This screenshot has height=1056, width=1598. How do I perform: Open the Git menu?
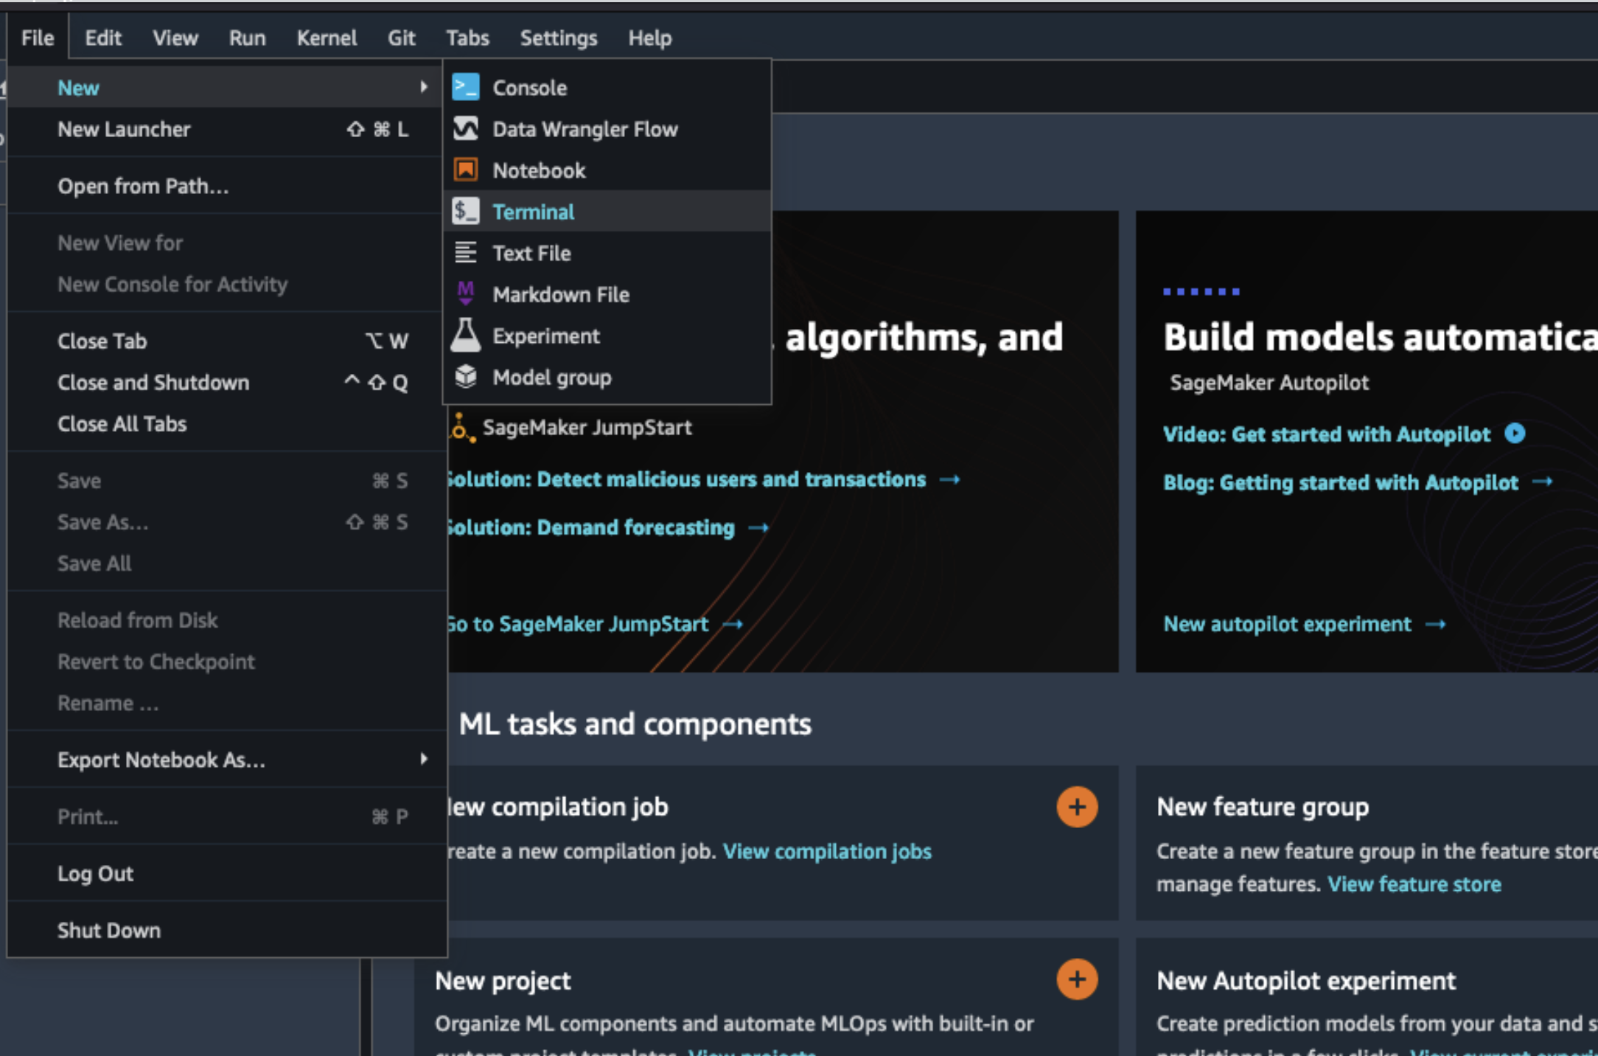402,38
